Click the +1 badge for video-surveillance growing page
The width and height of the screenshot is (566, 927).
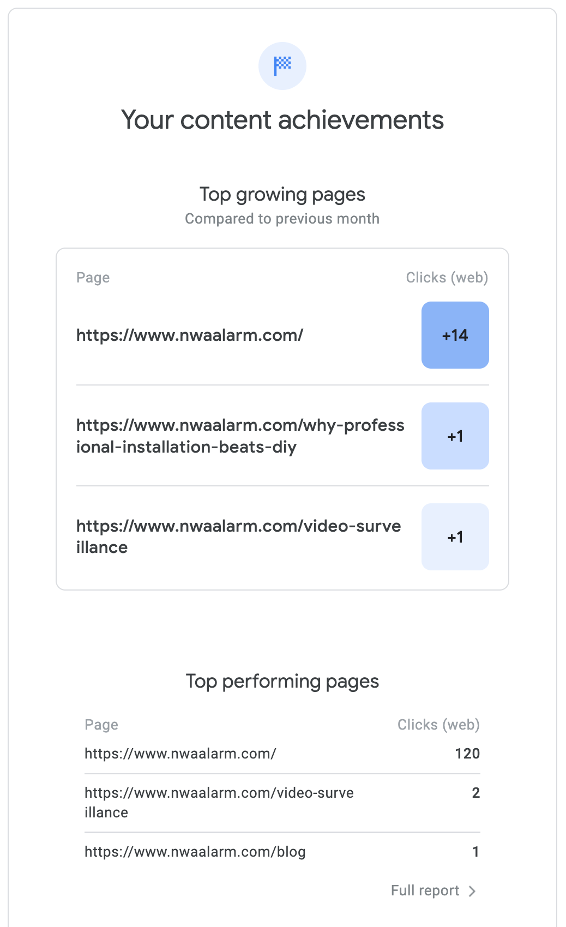coord(455,537)
